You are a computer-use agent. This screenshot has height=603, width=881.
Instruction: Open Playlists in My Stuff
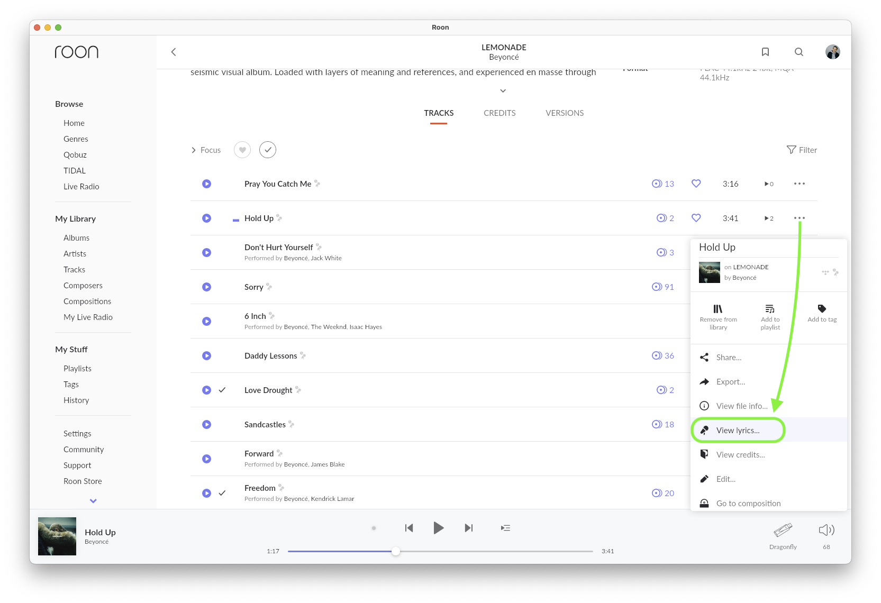(x=77, y=369)
